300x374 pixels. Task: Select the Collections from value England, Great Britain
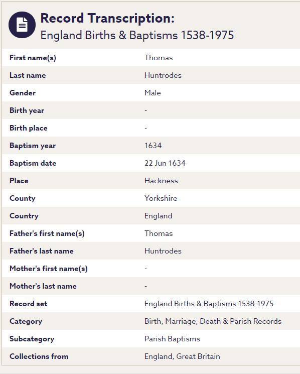tap(182, 356)
